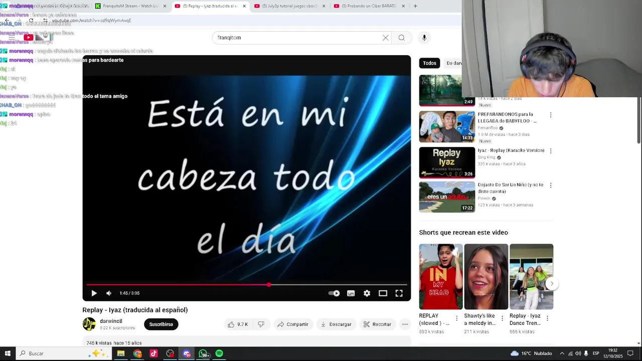
Task: Start voice search with microphone
Action: point(424,38)
